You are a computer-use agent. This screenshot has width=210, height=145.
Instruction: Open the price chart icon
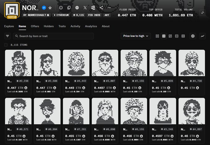coord(203,36)
